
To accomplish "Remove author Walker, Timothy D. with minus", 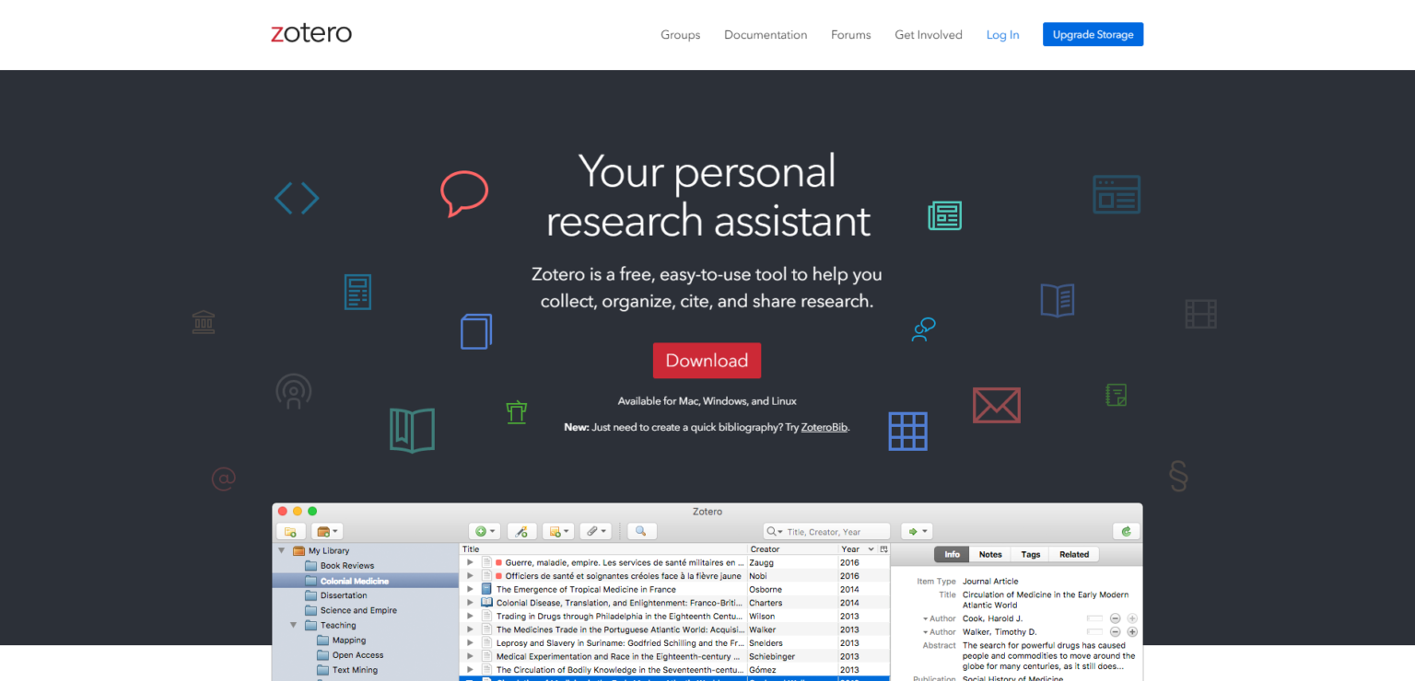I will tap(1115, 632).
